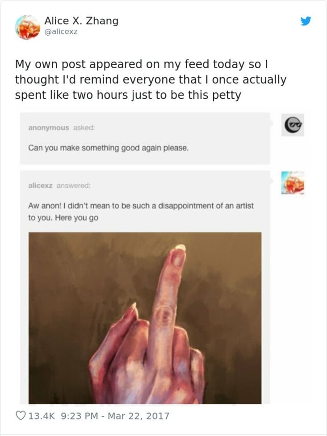Screen dimensions: 327x436
Task: Click the heart like icon
Action: point(20,415)
